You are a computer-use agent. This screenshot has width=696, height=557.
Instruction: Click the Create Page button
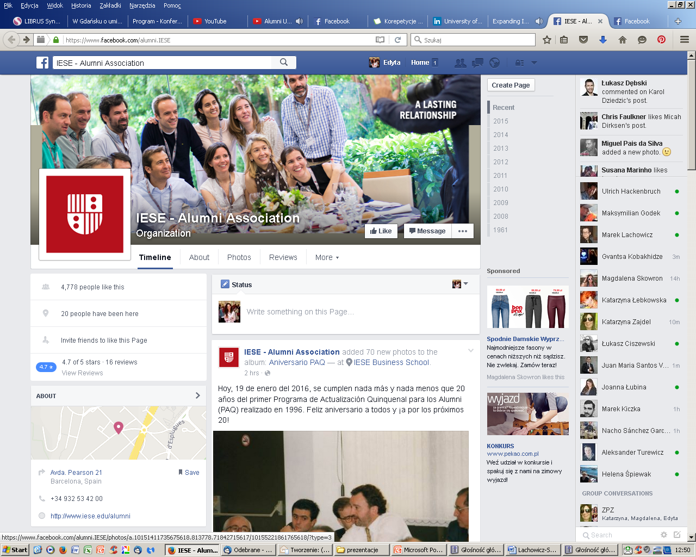pyautogui.click(x=511, y=85)
